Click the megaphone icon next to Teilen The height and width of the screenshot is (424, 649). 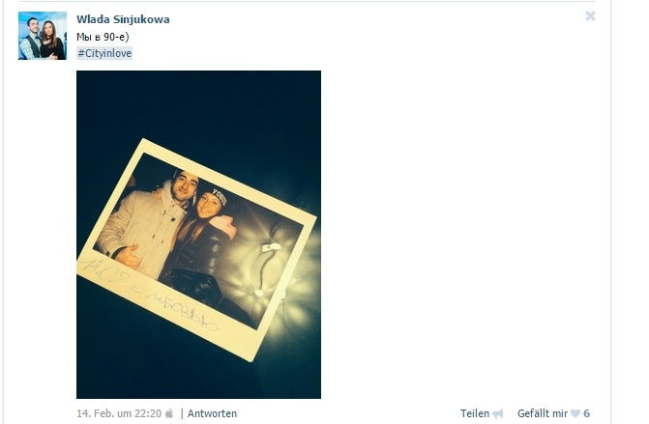point(497,413)
